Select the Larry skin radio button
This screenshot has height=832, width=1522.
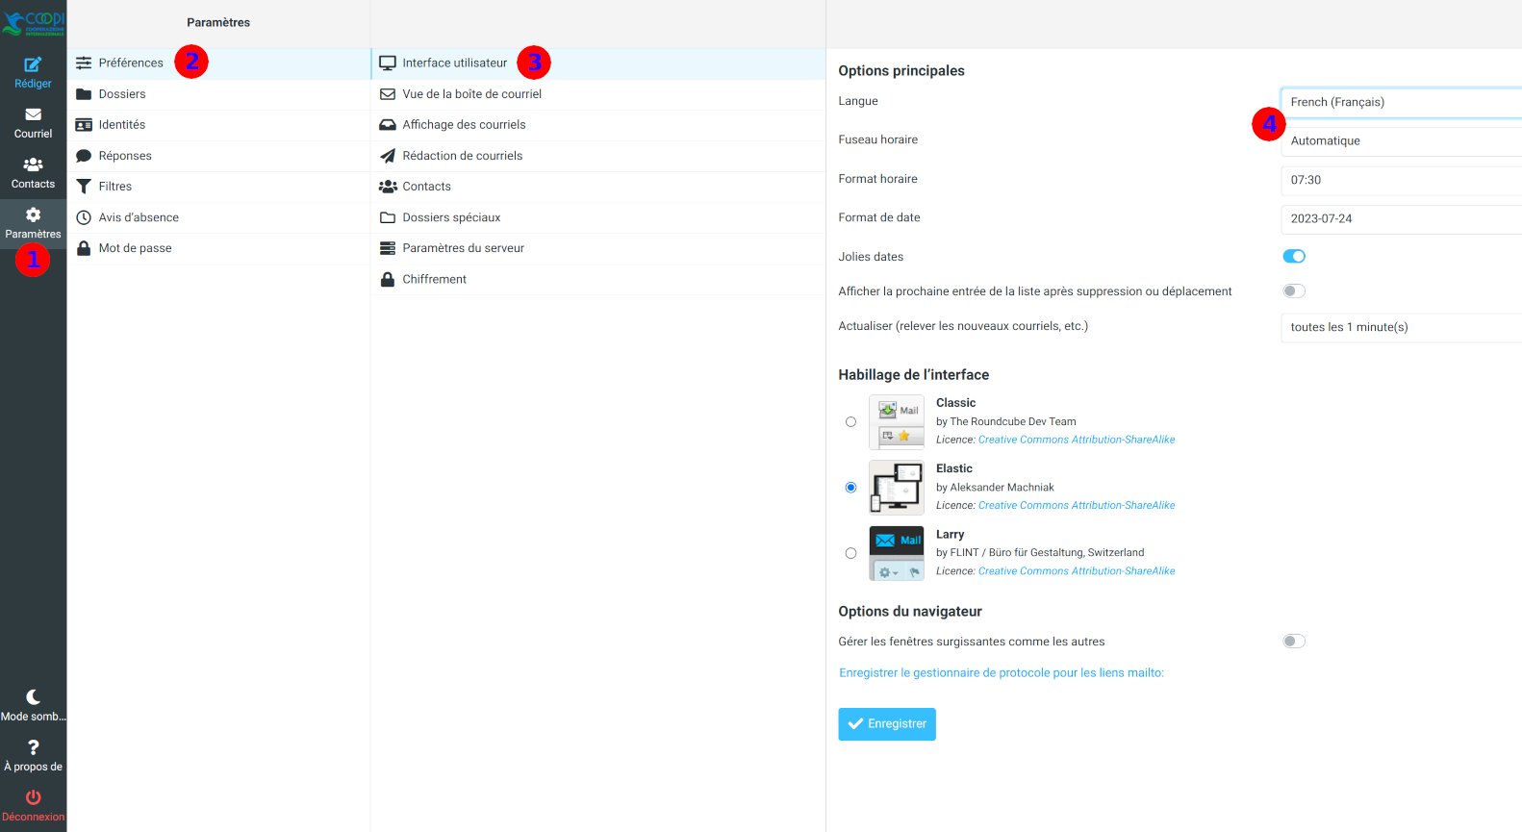pos(850,553)
